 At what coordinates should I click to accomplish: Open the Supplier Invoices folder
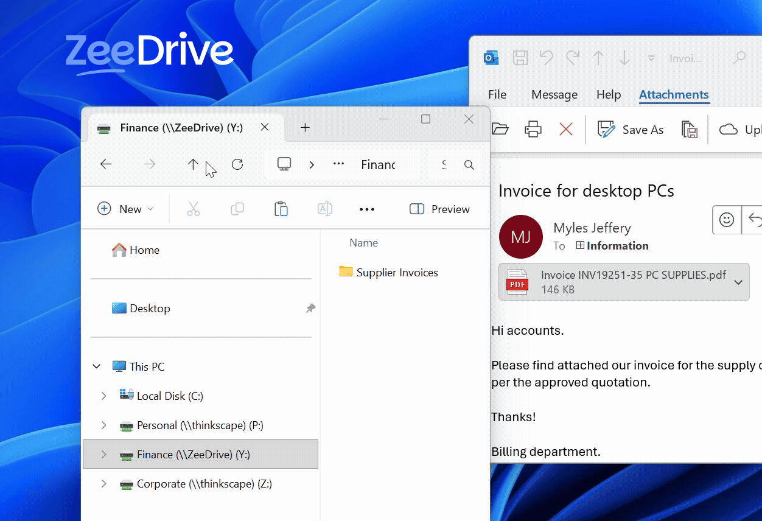pyautogui.click(x=396, y=272)
